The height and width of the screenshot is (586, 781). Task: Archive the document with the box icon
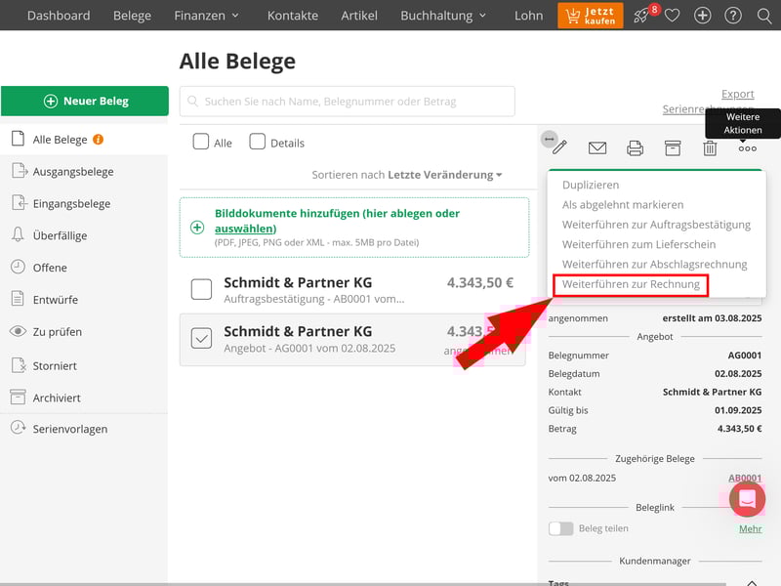click(x=673, y=148)
